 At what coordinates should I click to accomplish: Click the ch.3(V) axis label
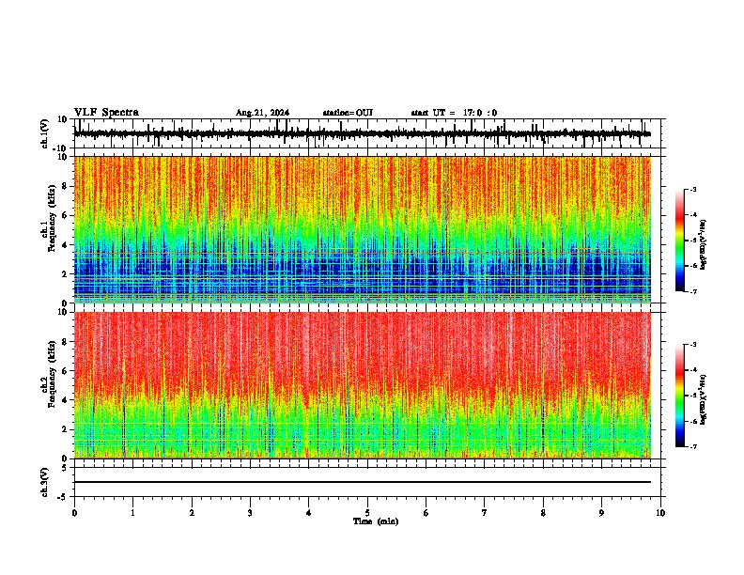click(45, 482)
